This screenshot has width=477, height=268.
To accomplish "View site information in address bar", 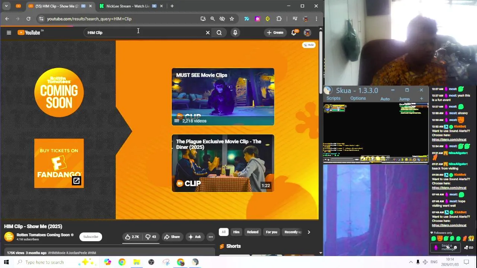I will 41,19.
